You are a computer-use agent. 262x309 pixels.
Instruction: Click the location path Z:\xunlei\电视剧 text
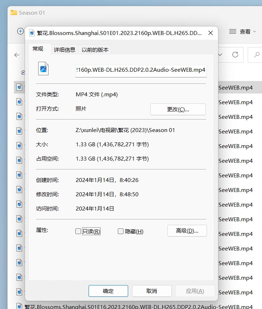point(125,130)
